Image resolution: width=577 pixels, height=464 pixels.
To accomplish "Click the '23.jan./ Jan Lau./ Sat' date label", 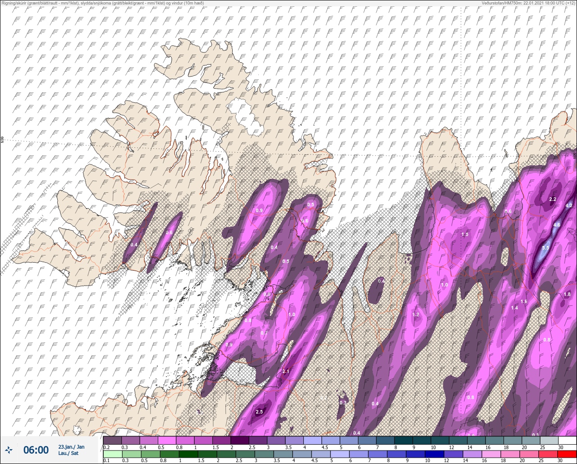I will coord(71,450).
